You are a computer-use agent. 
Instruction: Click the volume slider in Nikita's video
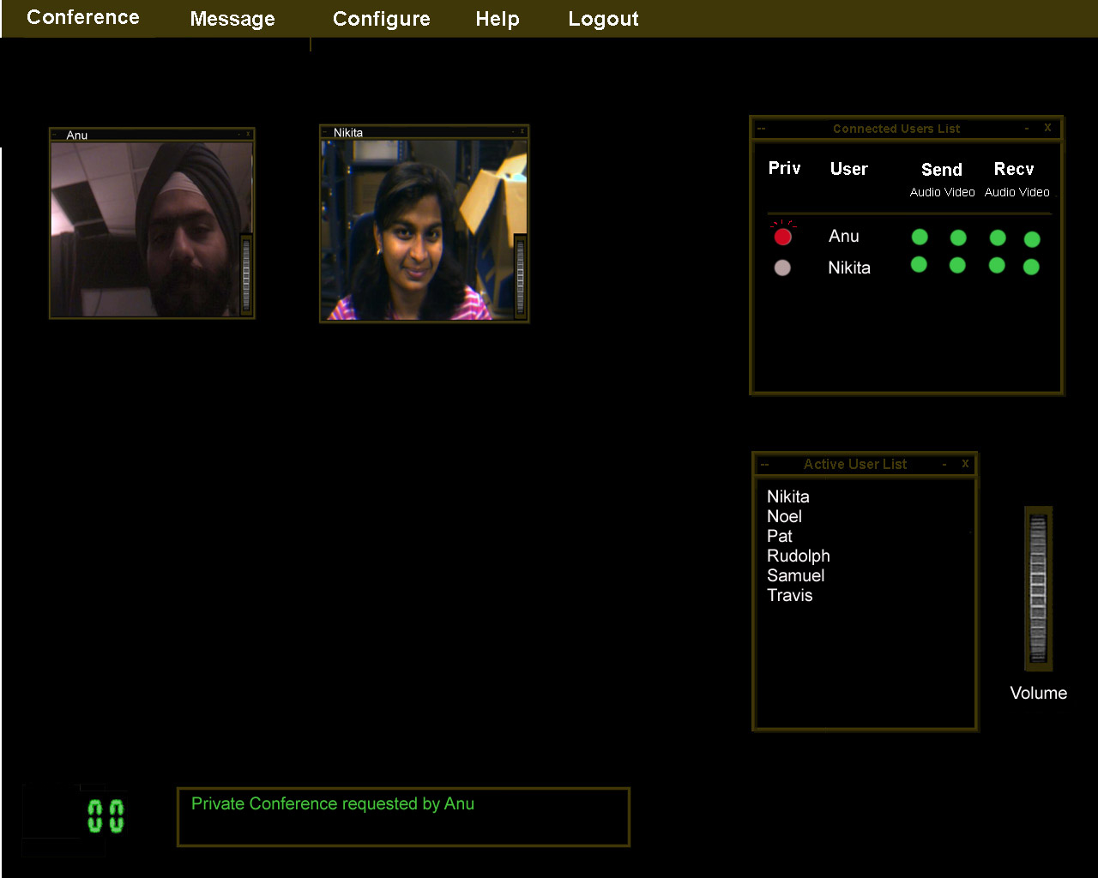pos(520,276)
